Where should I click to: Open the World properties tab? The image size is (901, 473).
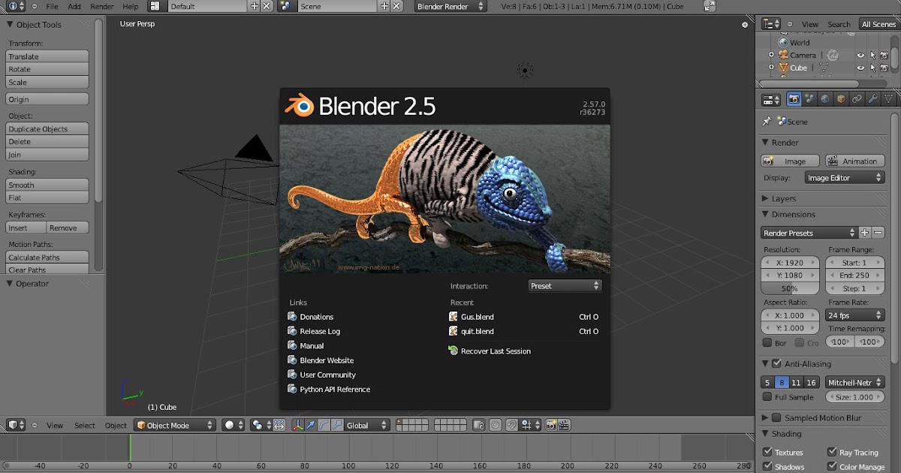825,98
